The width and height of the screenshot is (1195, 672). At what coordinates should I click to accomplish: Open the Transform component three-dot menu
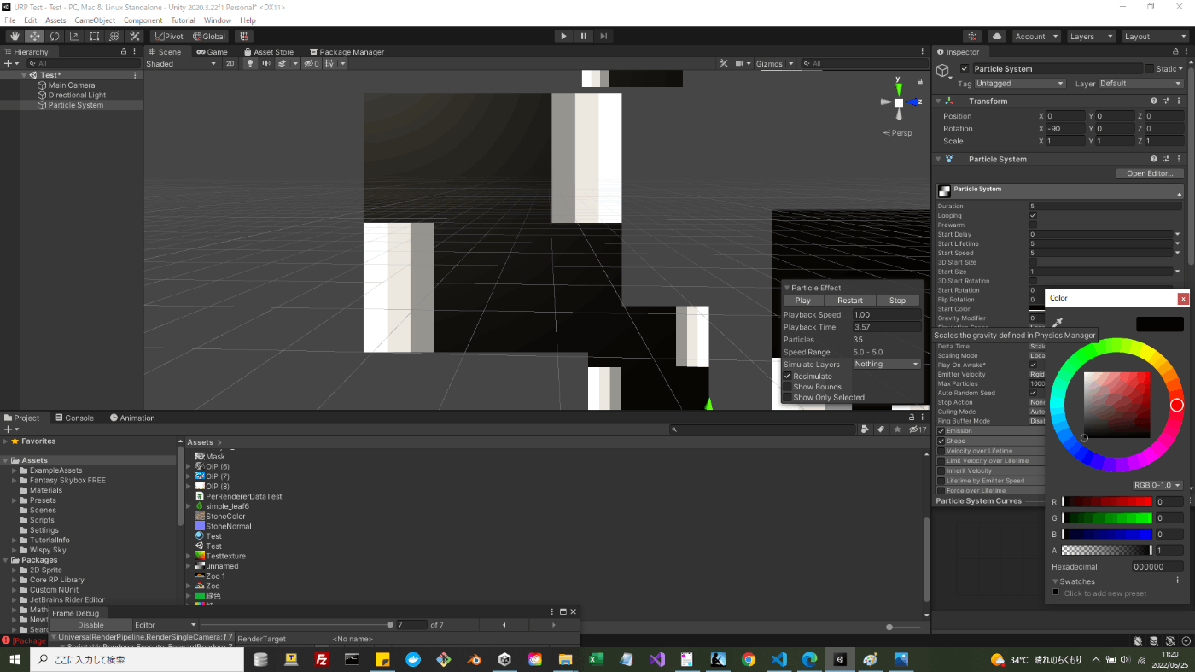pos(1178,101)
